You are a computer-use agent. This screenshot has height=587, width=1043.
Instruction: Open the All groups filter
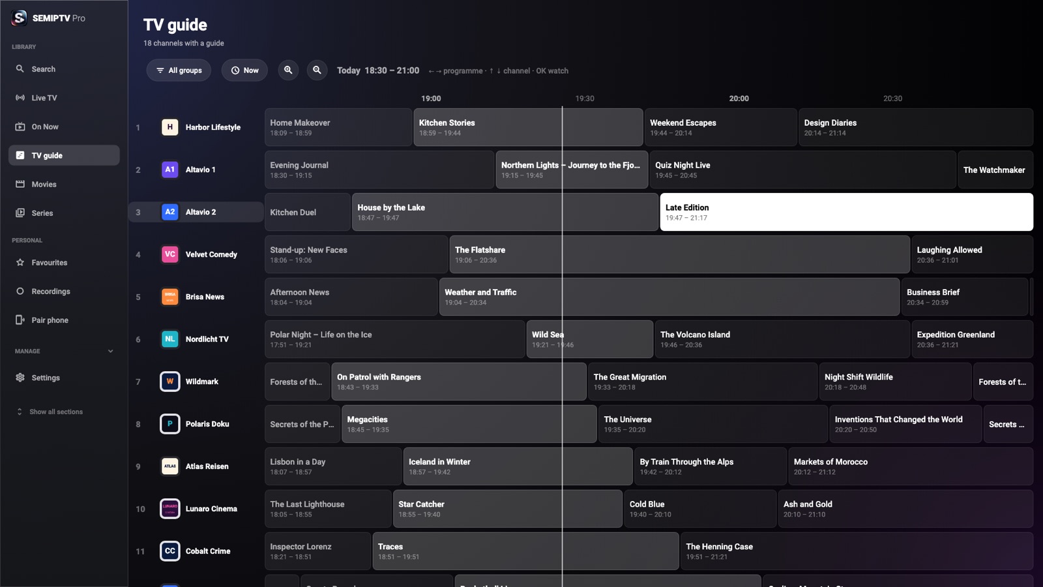pos(179,70)
